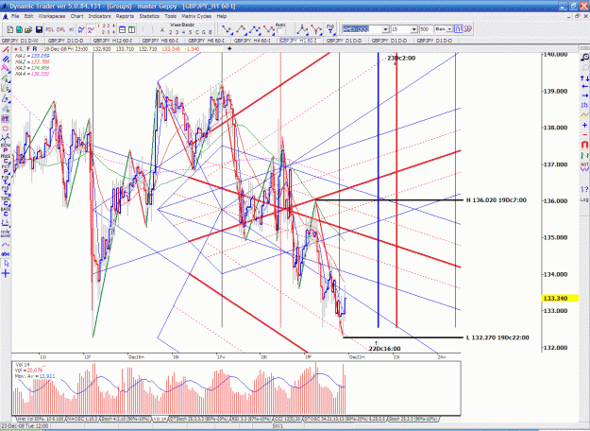
Task: Expand the Bars dropdown
Action: coord(449,29)
